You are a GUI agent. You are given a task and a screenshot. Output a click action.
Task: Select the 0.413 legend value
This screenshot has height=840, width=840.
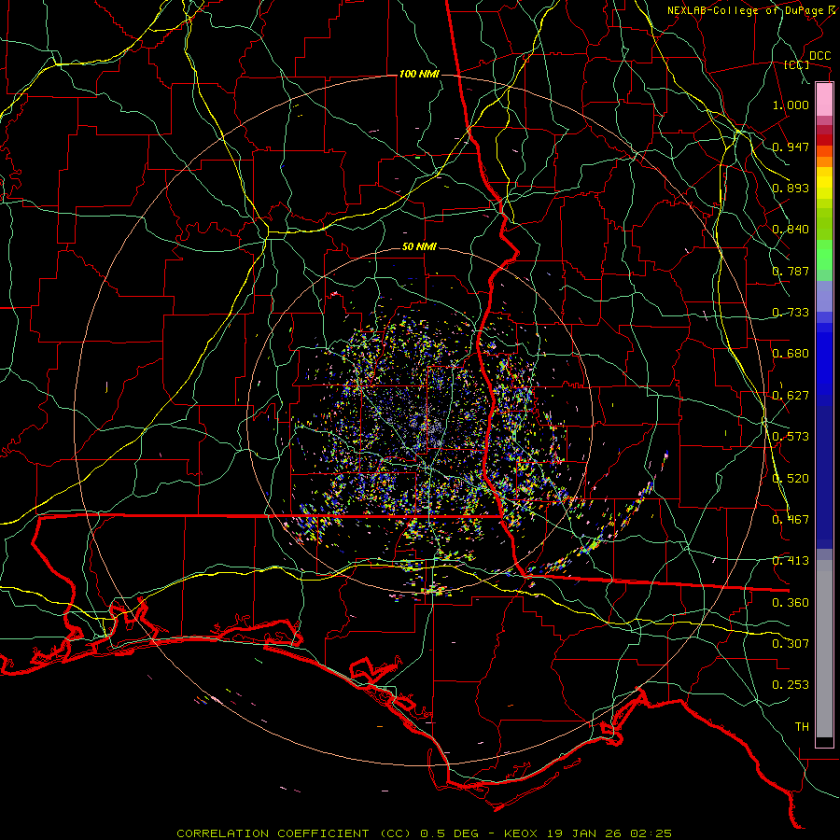(x=791, y=561)
